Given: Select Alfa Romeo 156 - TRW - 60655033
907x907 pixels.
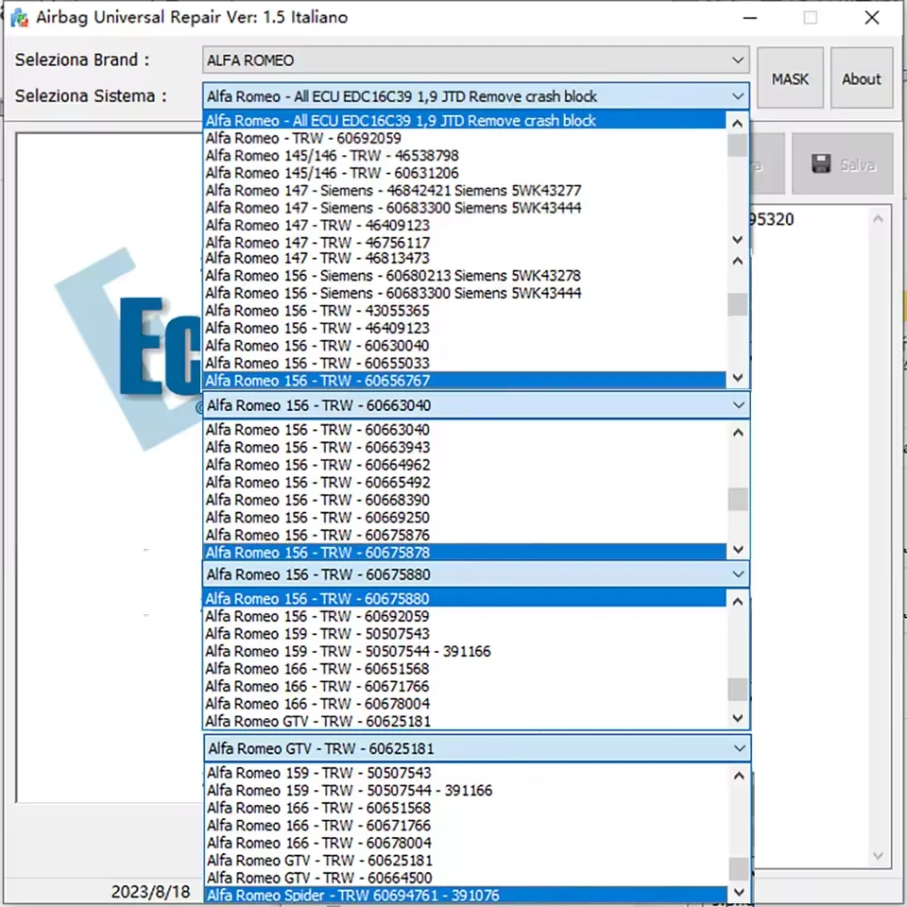Looking at the screenshot, I should click(465, 363).
